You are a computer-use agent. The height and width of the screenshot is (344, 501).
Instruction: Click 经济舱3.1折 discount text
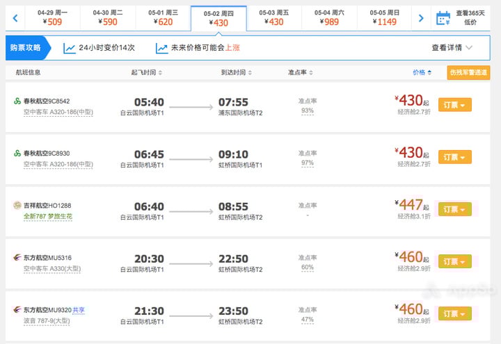[414, 216]
